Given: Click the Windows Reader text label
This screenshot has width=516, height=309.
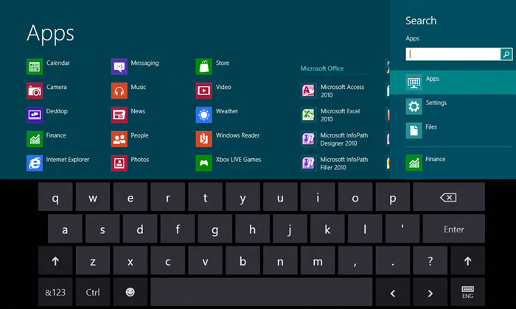Looking at the screenshot, I should pyautogui.click(x=237, y=135).
